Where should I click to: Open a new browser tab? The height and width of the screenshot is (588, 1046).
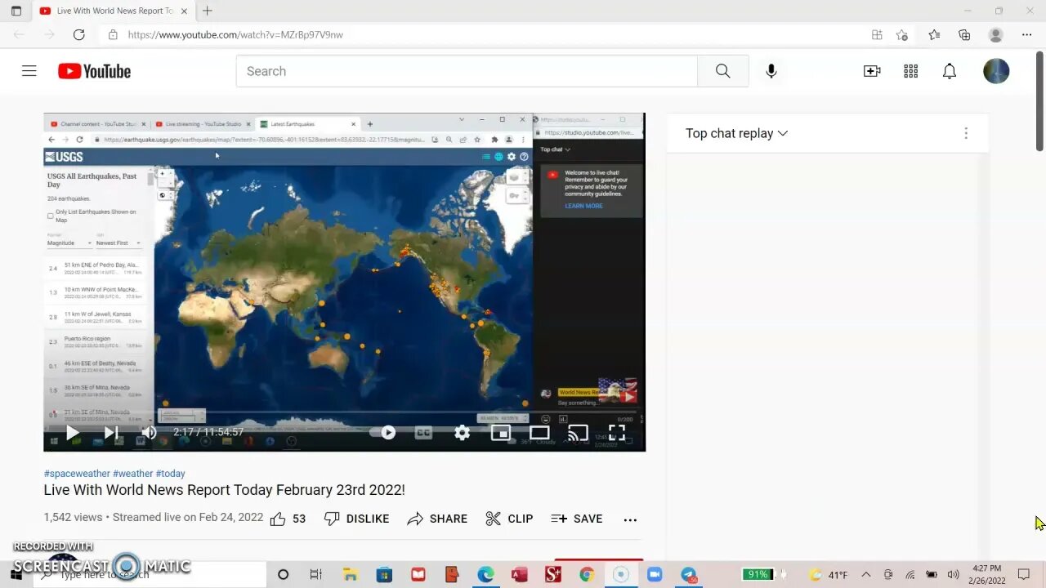[x=208, y=11]
